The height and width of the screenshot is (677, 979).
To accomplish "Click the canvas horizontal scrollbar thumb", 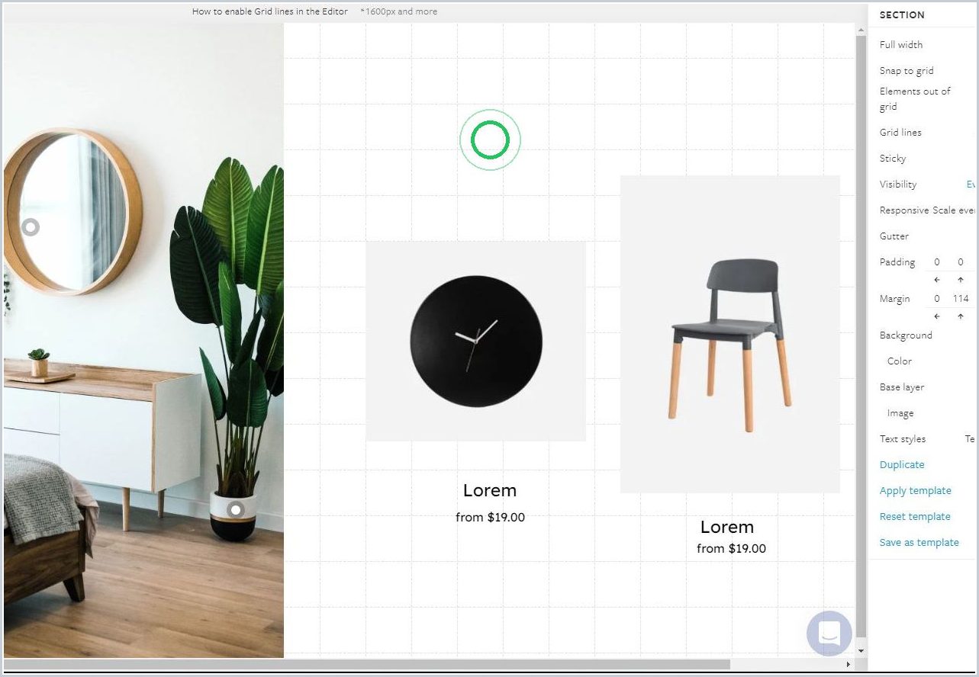I will (366, 665).
